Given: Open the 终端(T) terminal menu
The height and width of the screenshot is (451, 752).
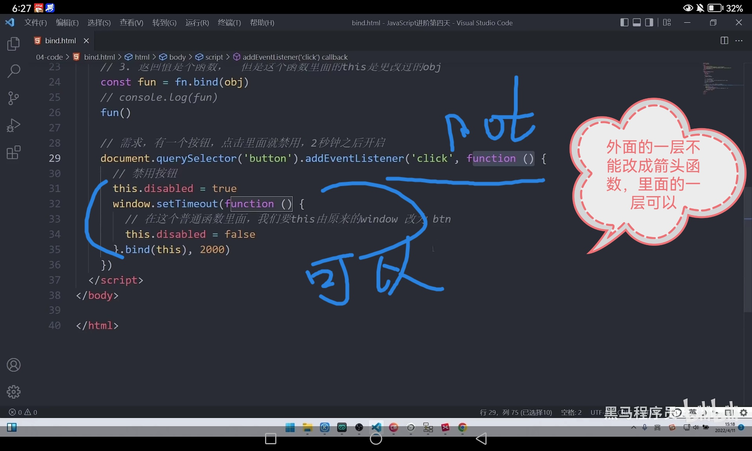Looking at the screenshot, I should click(229, 23).
